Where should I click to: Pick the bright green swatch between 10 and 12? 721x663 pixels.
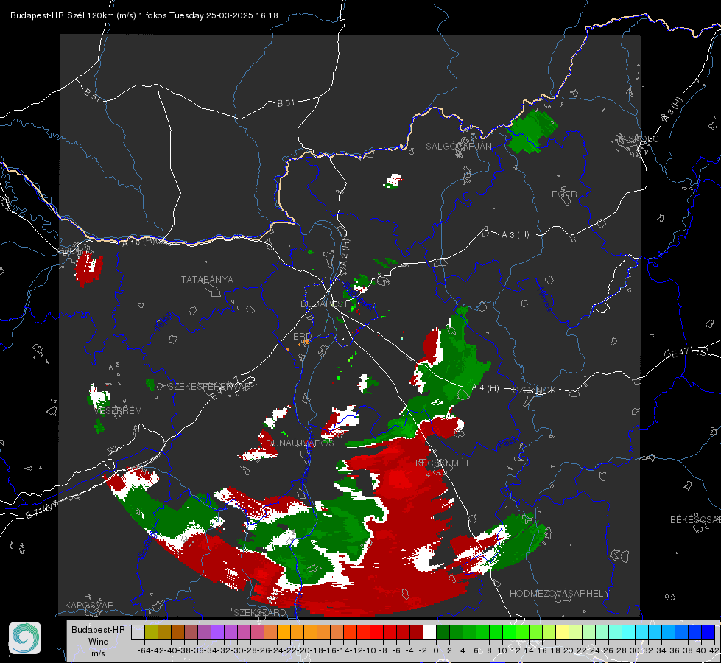[x=509, y=632]
